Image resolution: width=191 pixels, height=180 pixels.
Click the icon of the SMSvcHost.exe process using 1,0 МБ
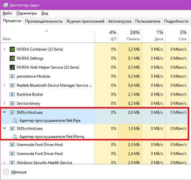[x=12, y=129]
